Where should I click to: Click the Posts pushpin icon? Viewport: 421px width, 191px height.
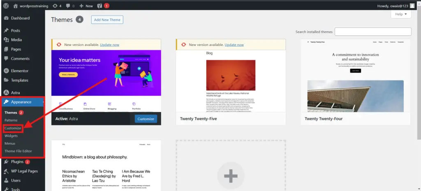click(7, 30)
